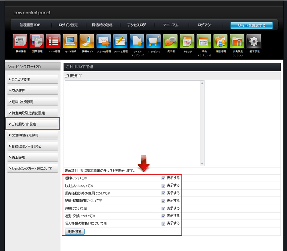Click the サイトを確認する button
The width and height of the screenshot is (287, 251).
pos(252,25)
